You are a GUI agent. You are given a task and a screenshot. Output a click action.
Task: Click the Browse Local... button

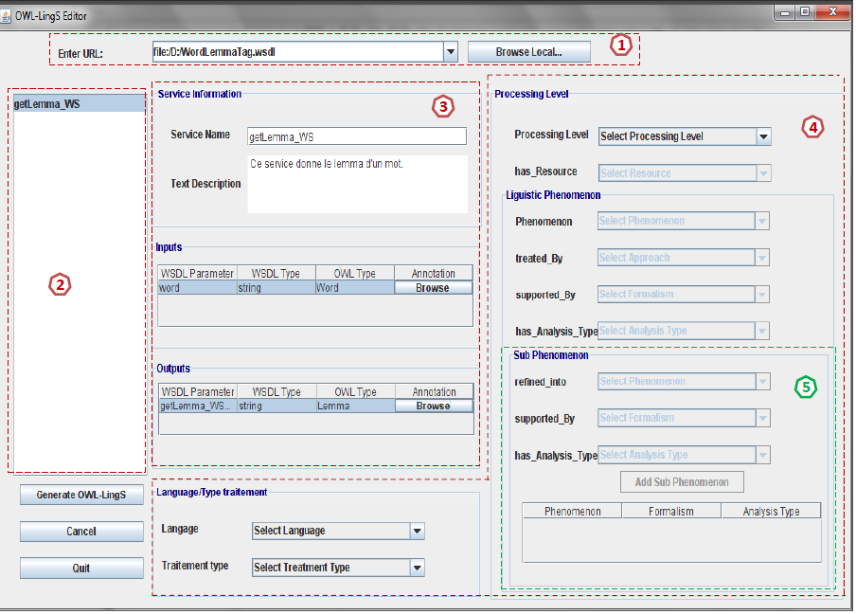click(529, 52)
